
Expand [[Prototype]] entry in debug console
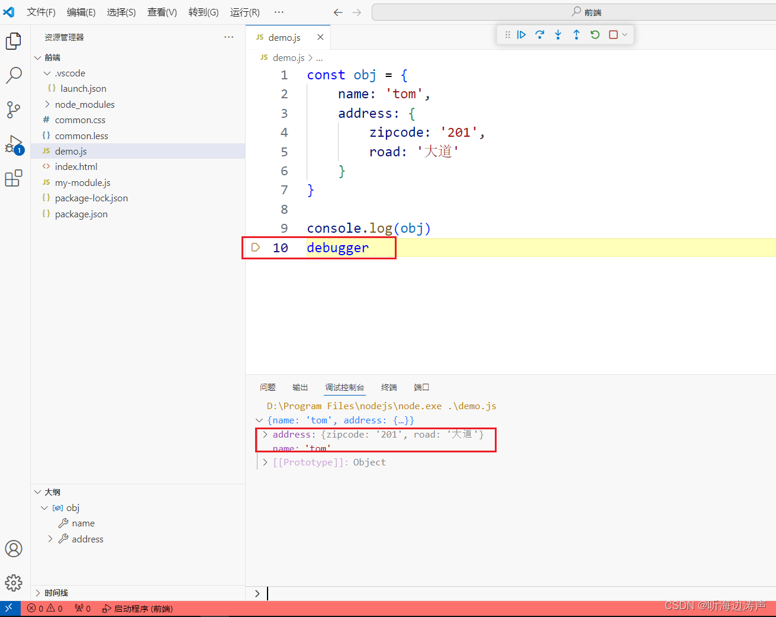(265, 462)
